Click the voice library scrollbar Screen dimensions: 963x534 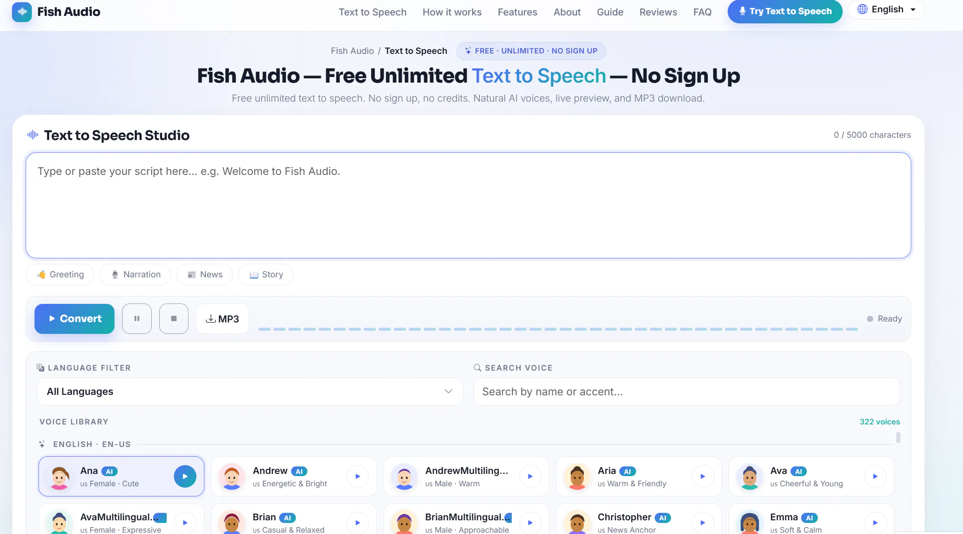898,438
